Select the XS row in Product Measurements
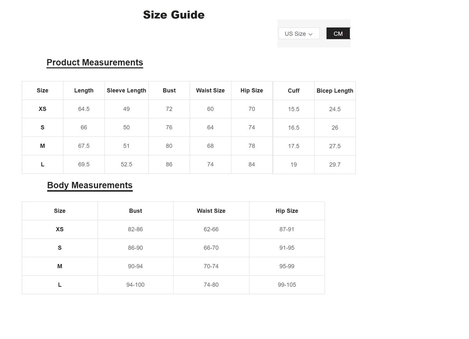 pos(42,109)
